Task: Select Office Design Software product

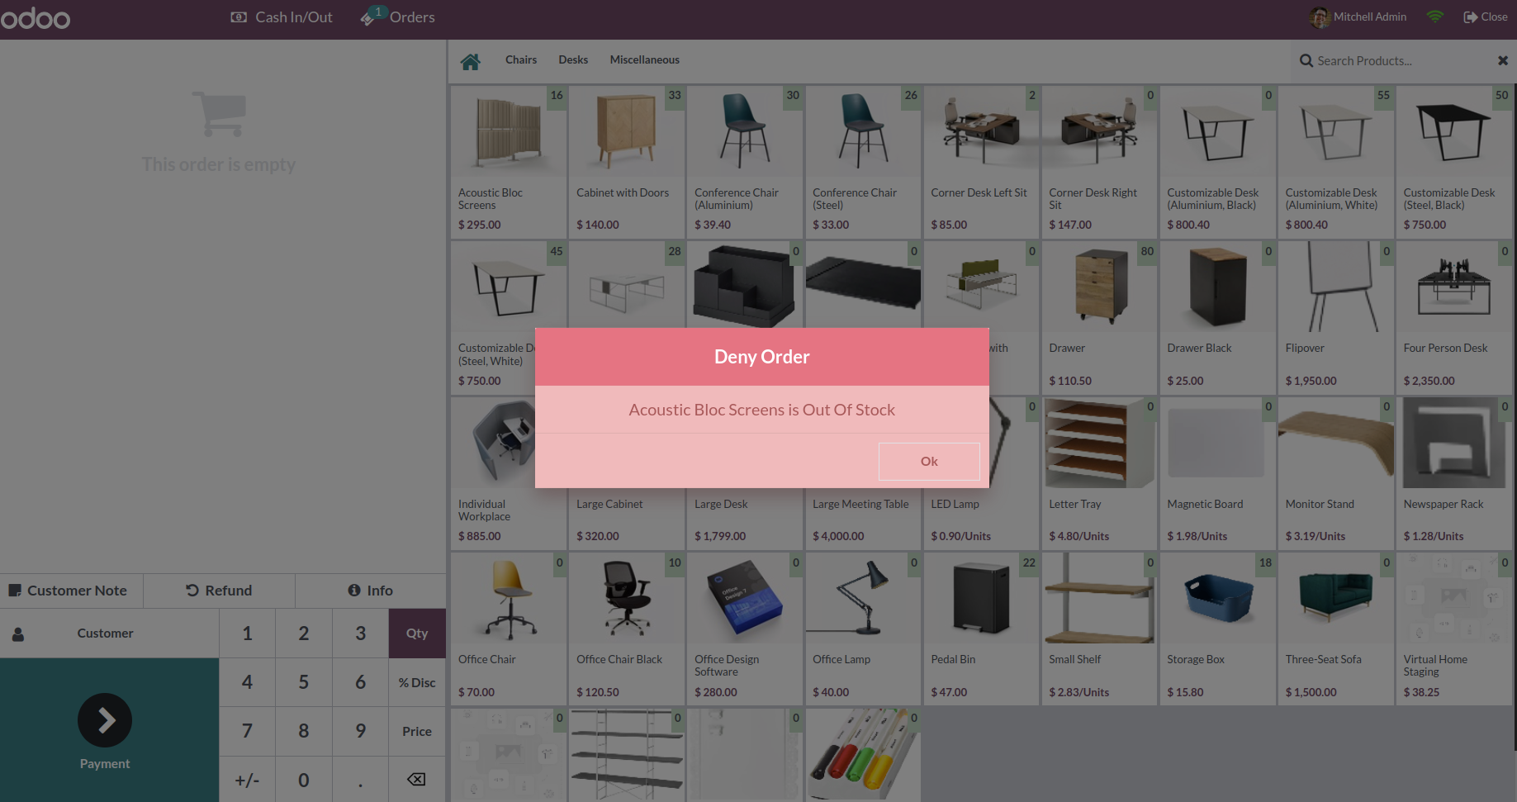Action: (745, 629)
